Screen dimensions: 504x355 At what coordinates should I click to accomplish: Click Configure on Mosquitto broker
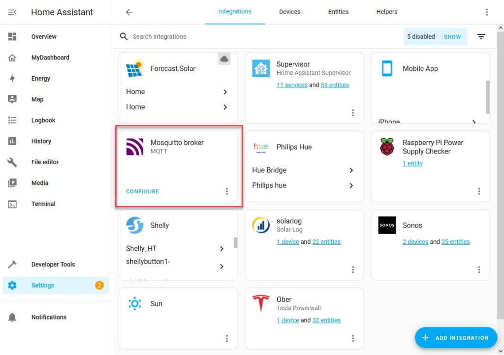click(x=143, y=192)
